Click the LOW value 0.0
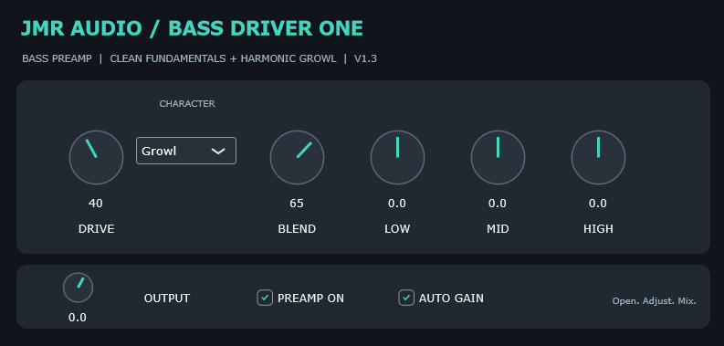The height and width of the screenshot is (346, 724). pos(397,204)
